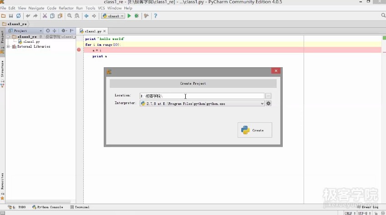Open the Code menu
Image resolution: width=386 pixels, height=215 pixels.
coord(52,8)
